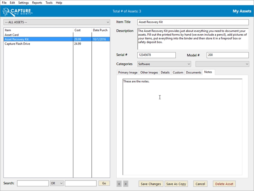
Task: Open the Tools menu
Action: click(x=49, y=3)
